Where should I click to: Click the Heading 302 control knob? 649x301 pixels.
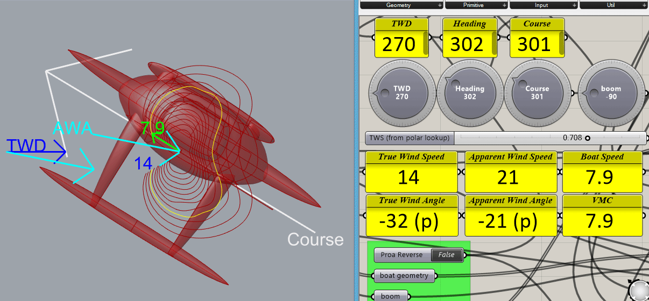pyautogui.click(x=470, y=92)
